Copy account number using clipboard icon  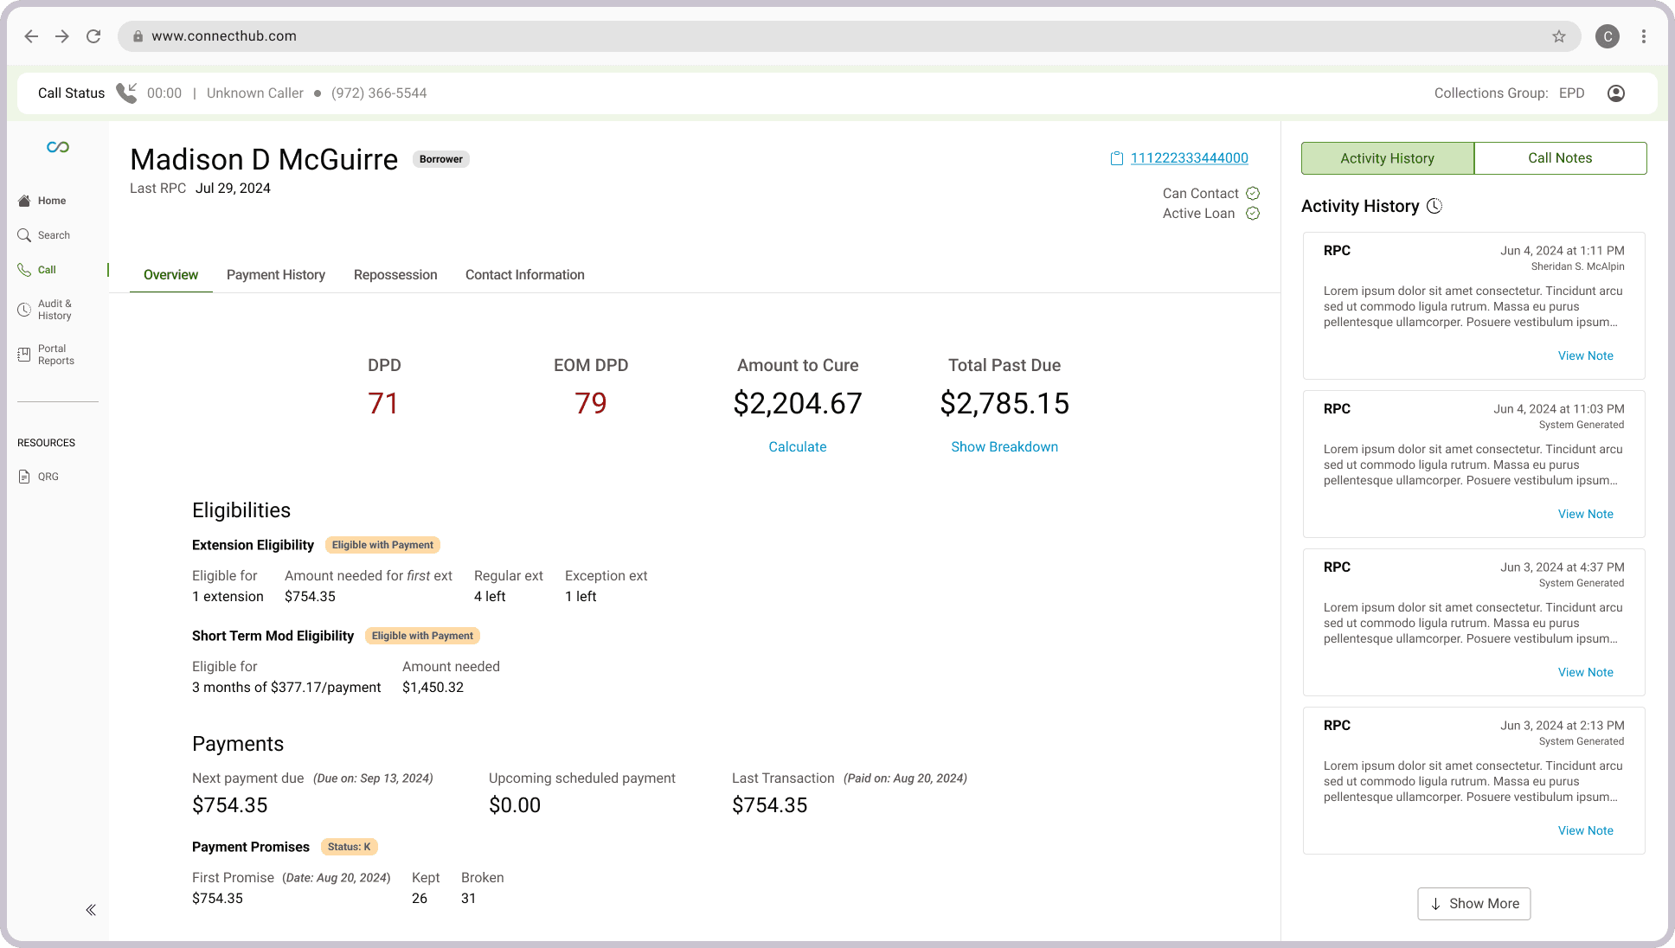(x=1116, y=158)
